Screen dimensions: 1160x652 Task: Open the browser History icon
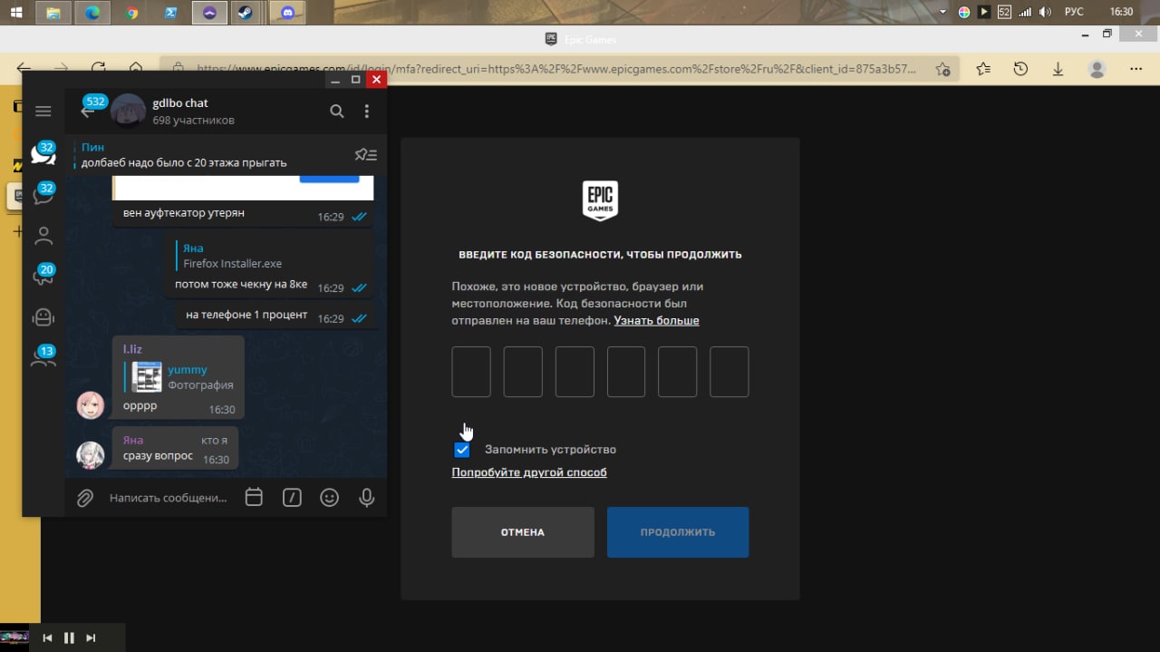[x=1020, y=69]
